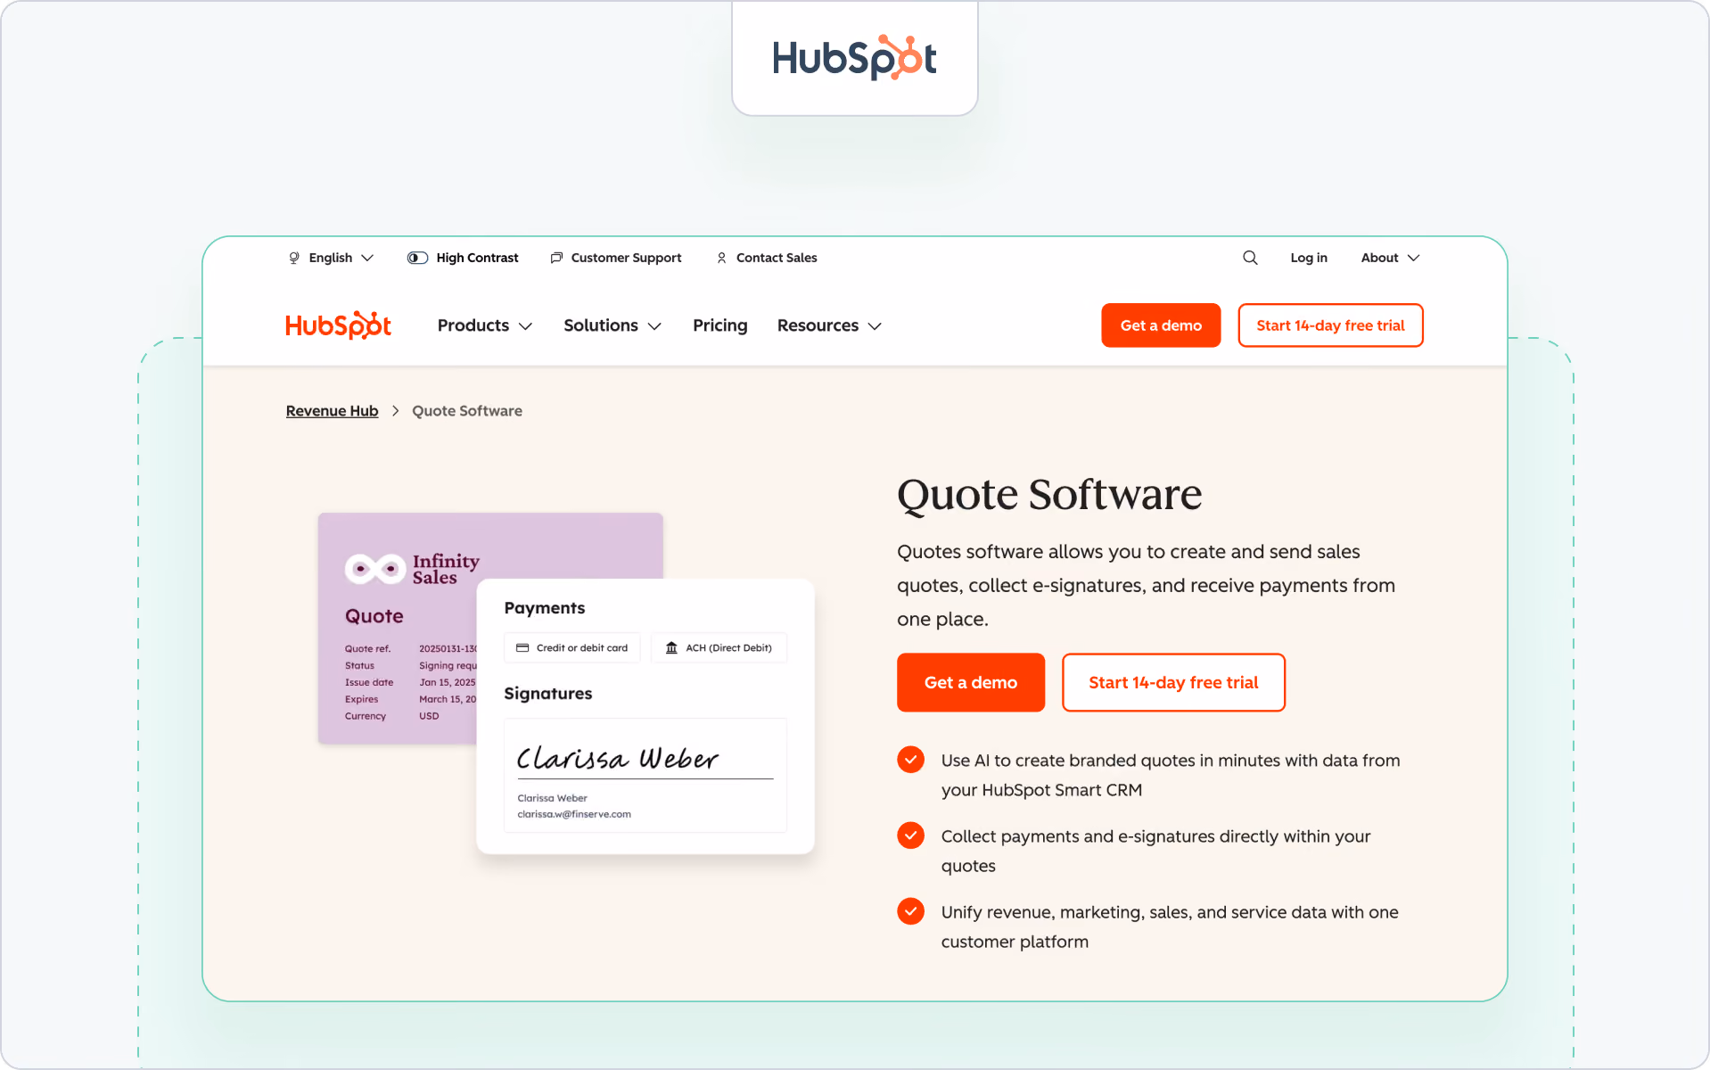Click the breadcrumb separator chevron
Screen dimensions: 1710x1070
click(x=395, y=411)
